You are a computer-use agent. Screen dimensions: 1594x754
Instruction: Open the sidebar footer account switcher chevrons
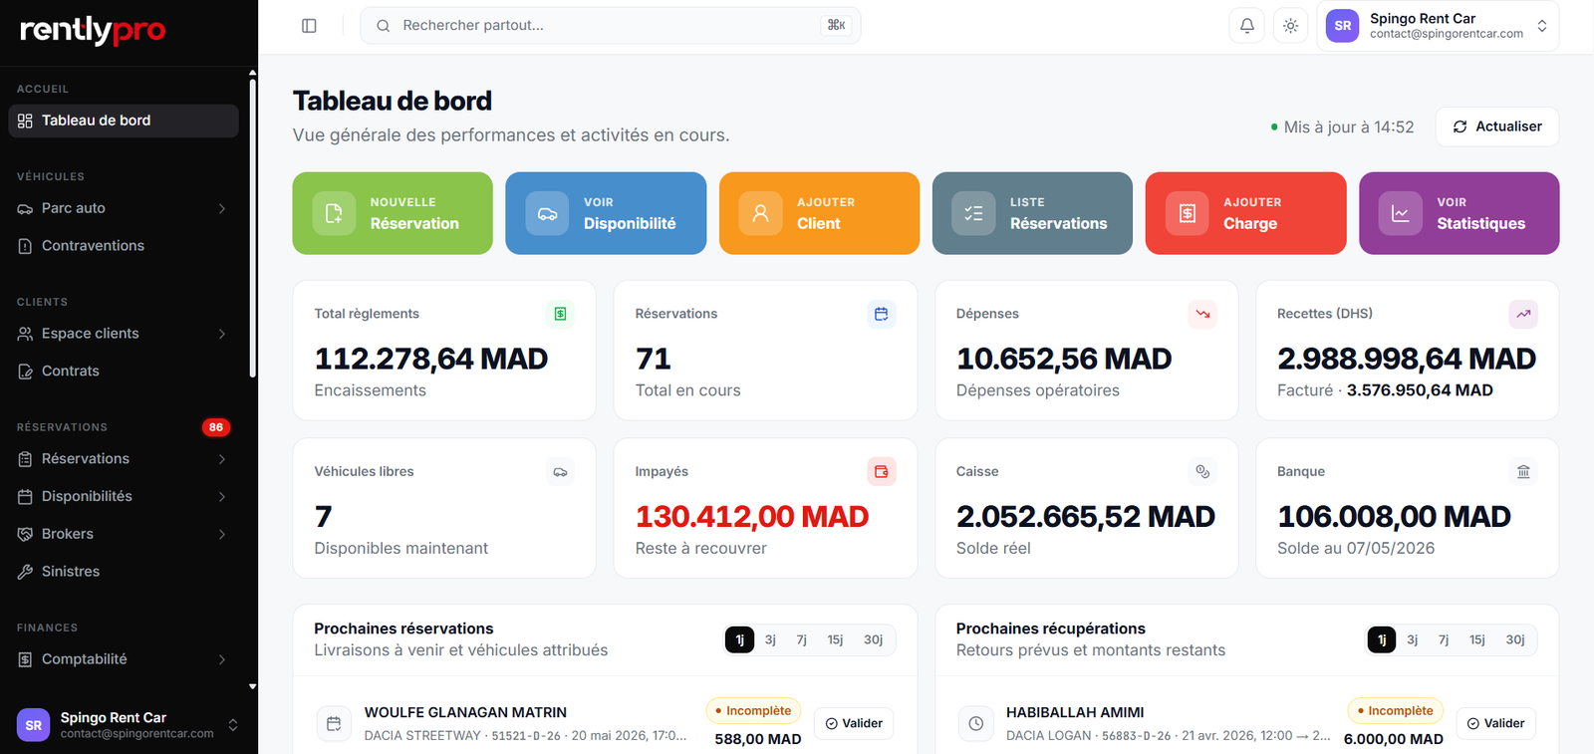pyautogui.click(x=232, y=725)
